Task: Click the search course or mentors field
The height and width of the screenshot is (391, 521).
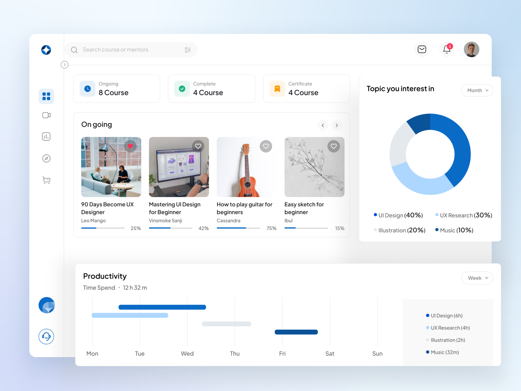Action: click(x=124, y=50)
